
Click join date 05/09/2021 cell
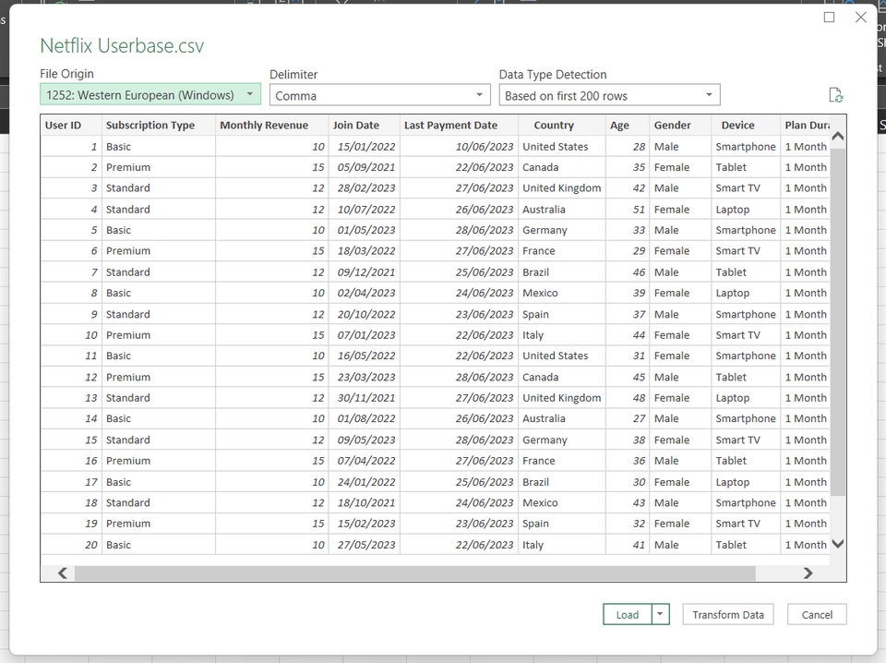coord(364,167)
